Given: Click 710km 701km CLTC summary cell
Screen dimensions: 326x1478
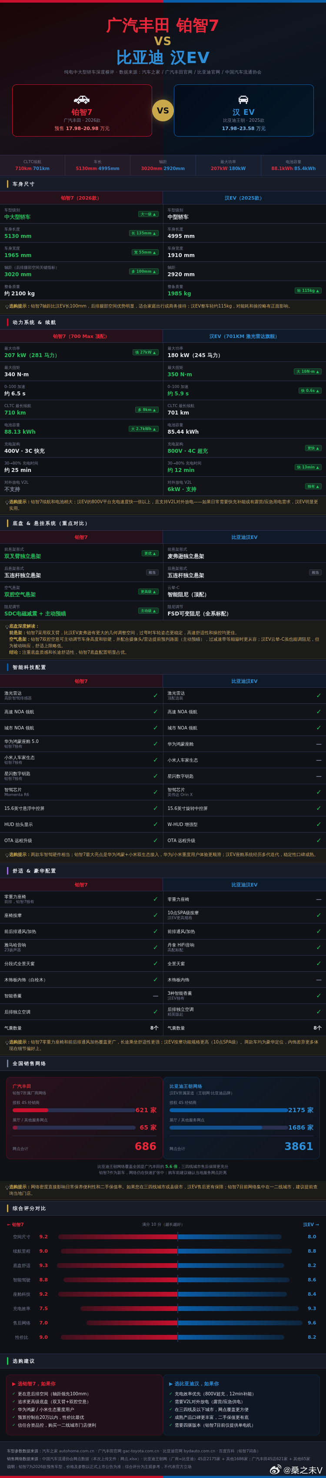Looking at the screenshot, I should [32, 165].
